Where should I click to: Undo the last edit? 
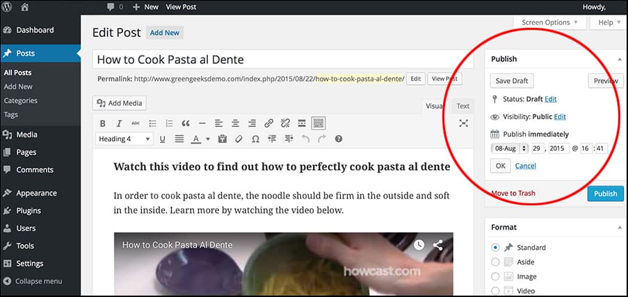tap(305, 139)
